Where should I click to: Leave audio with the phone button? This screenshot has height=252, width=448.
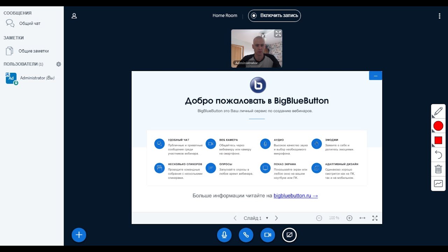click(246, 235)
